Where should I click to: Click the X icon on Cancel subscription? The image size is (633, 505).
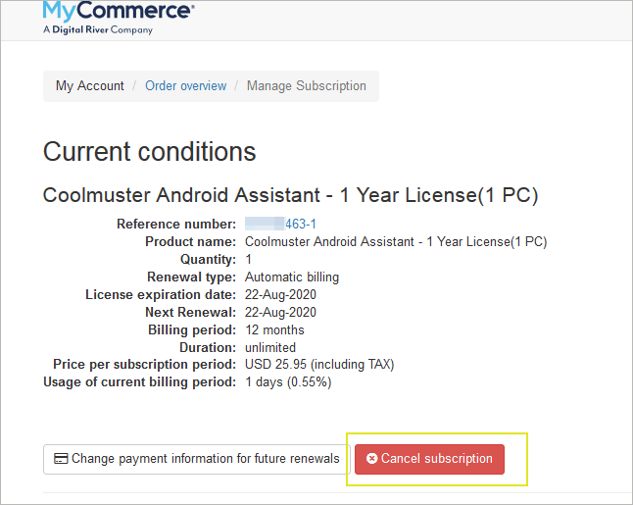(x=371, y=459)
